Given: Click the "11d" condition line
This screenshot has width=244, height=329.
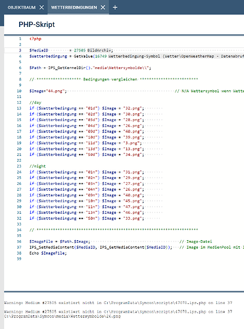Looking at the screenshot, I should click(x=85, y=143).
